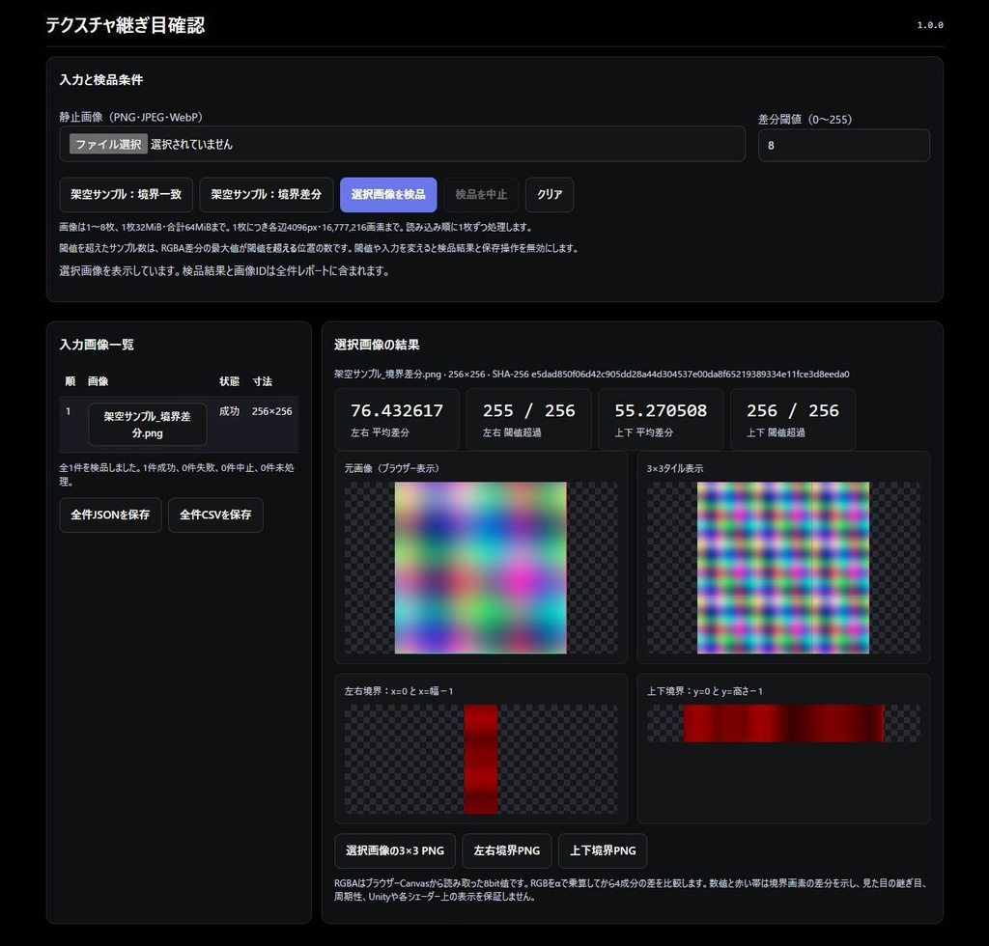Download 左右境界PNG
The image size is (989, 946).
[506, 850]
